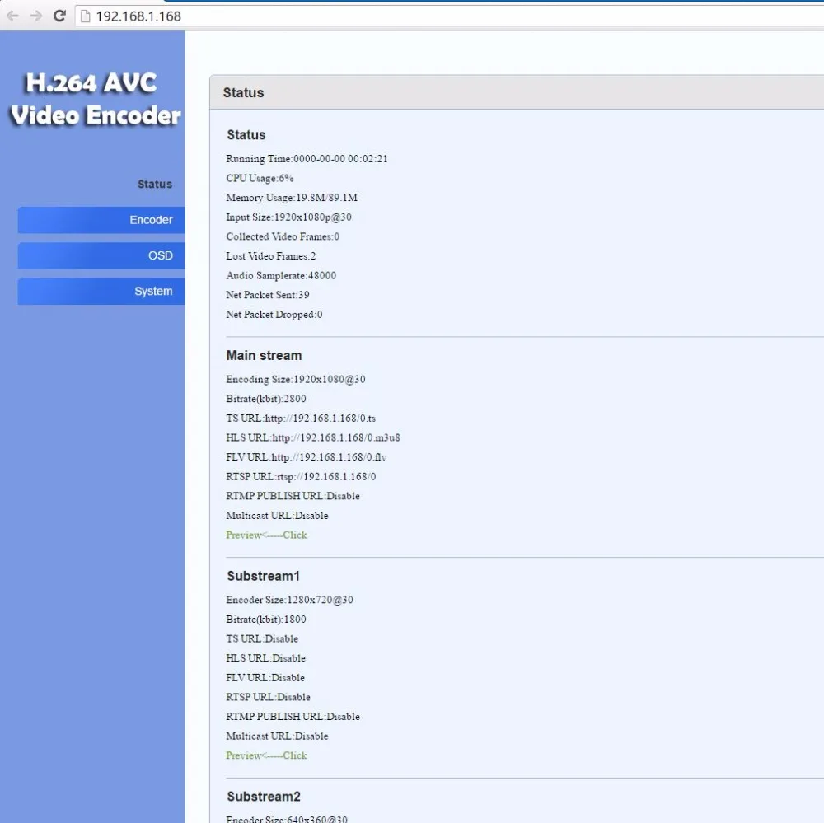This screenshot has height=823, width=824.
Task: Click Net Packet Dropped:0 text
Action: point(274,314)
